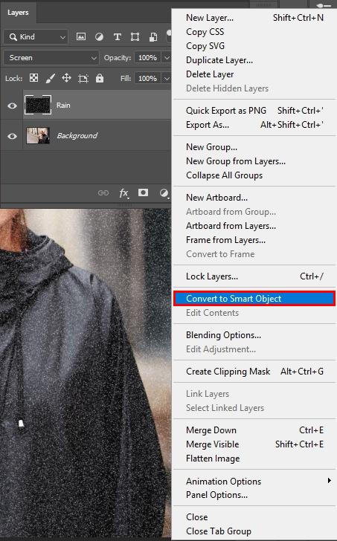Lock position move icon
The width and height of the screenshot is (337, 541).
[x=66, y=78]
